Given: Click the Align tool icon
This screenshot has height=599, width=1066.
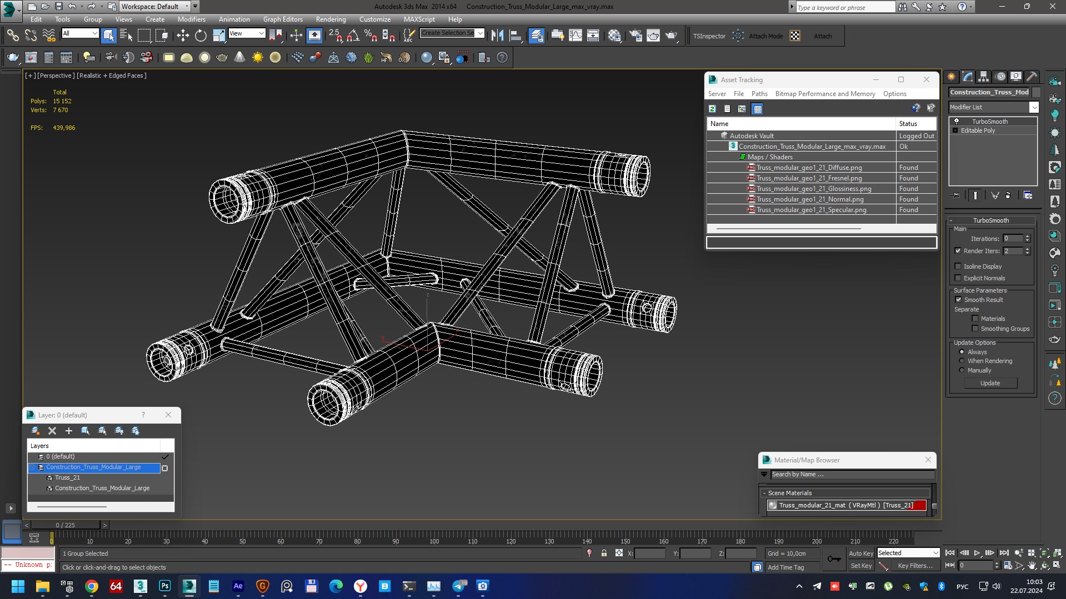Looking at the screenshot, I should tap(516, 36).
